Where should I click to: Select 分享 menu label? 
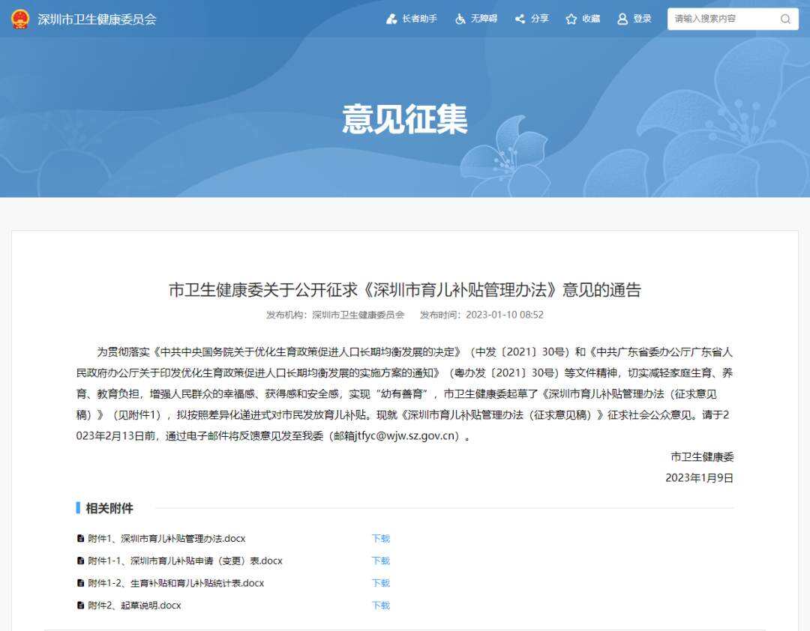(x=540, y=19)
